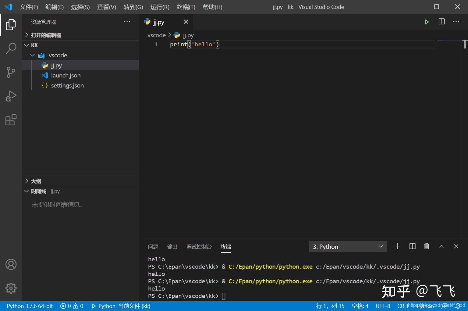Screen dimensions: 468x311
Task: Open the Source Control view
Action: [11, 72]
